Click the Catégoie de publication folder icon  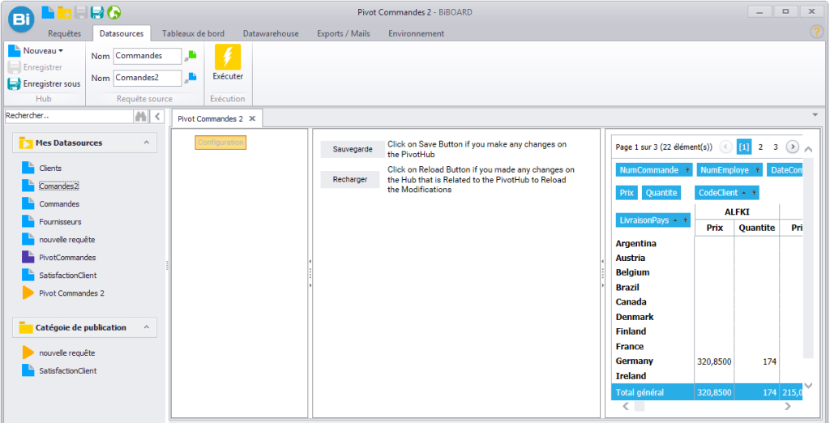tap(25, 327)
